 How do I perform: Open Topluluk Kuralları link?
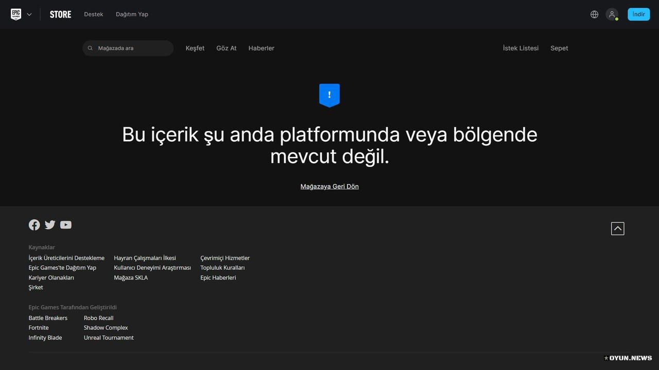222,268
